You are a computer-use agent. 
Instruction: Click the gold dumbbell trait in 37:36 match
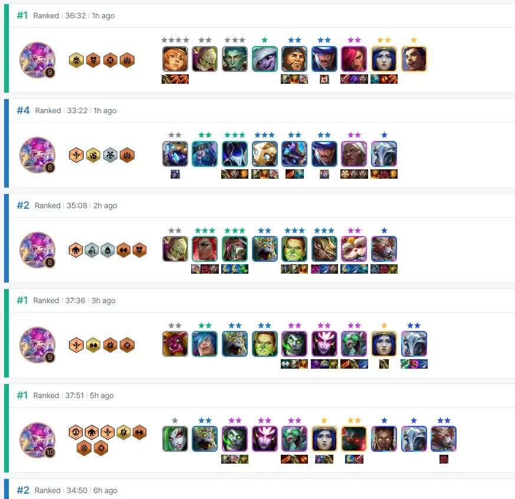93,345
